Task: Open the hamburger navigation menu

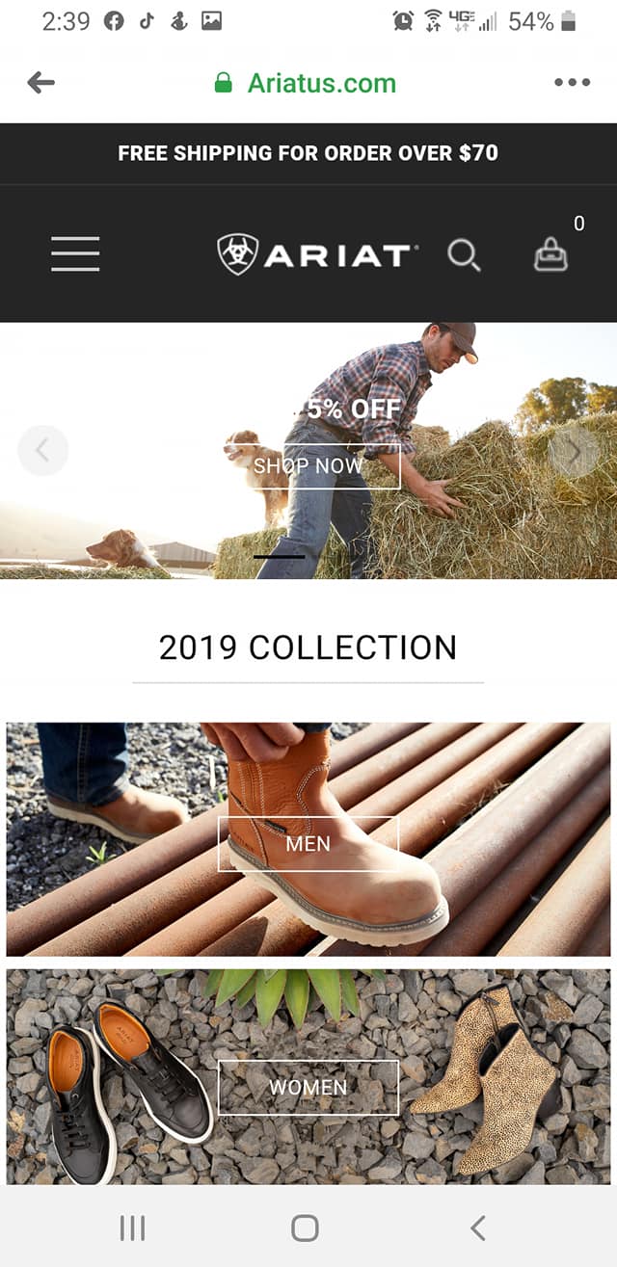Action: click(75, 254)
